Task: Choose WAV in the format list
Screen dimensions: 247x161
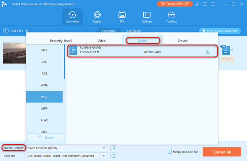Action: tap(44, 97)
